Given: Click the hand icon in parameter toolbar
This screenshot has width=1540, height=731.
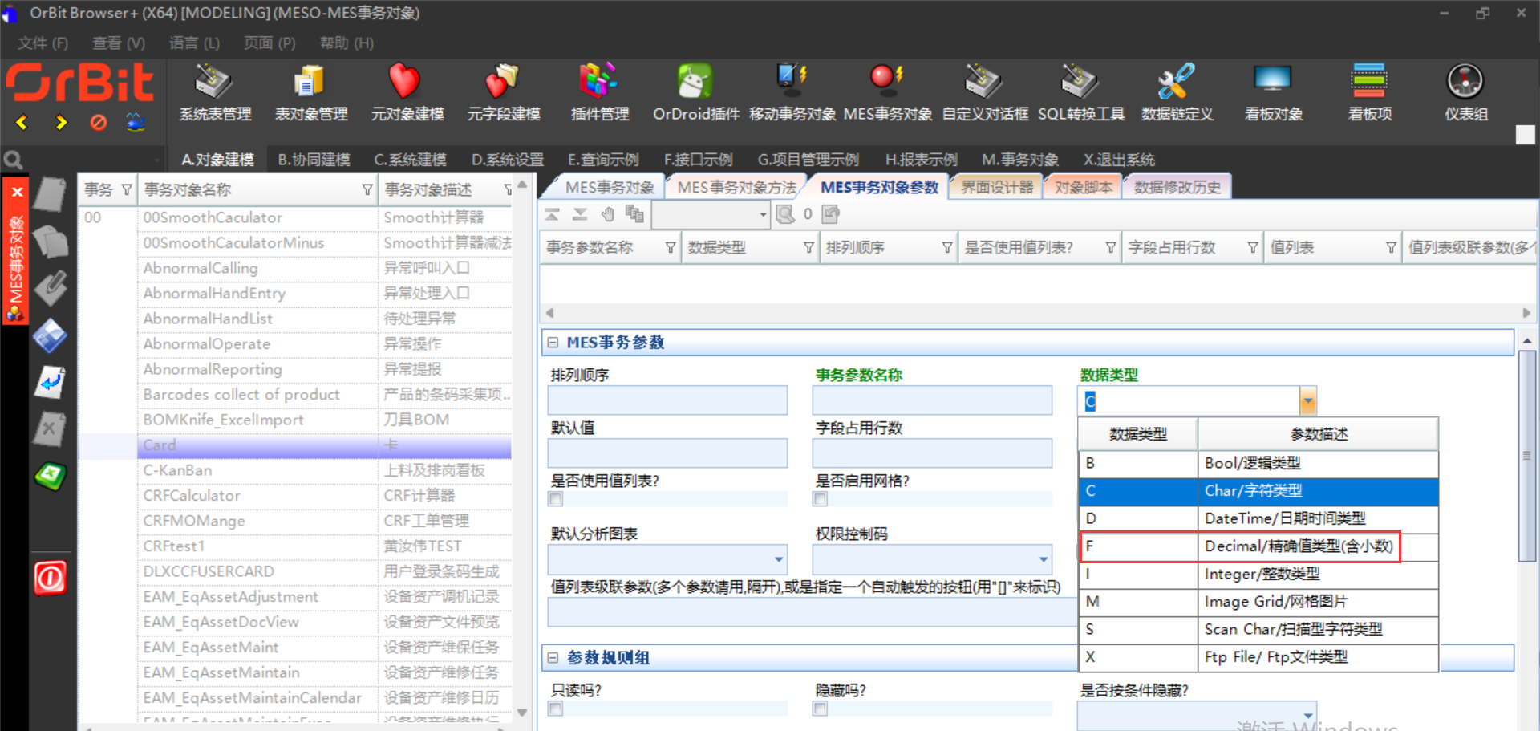Looking at the screenshot, I should tap(608, 214).
